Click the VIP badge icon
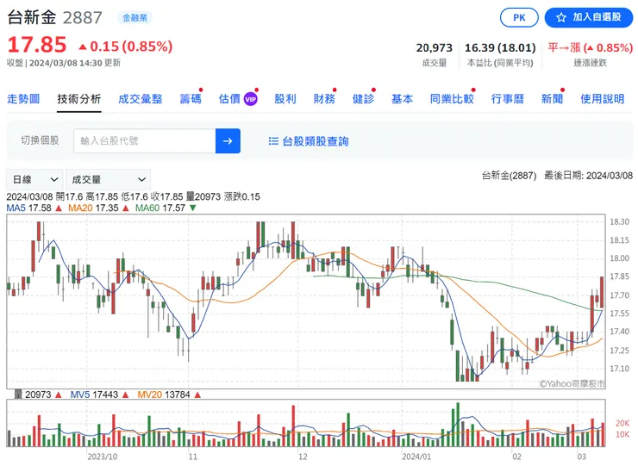This screenshot has height=466, width=638. tap(251, 99)
